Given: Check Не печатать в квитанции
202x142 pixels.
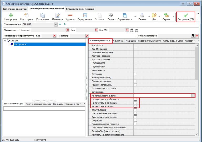Looking at the screenshot, I should [135, 103].
